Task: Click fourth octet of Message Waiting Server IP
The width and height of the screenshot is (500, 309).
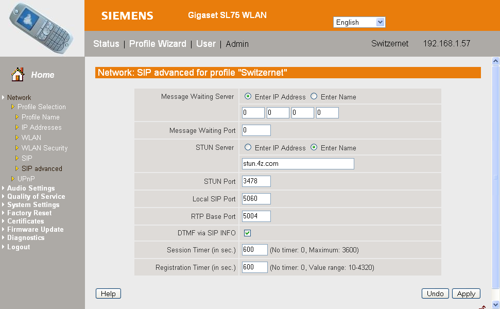Action: (x=327, y=113)
